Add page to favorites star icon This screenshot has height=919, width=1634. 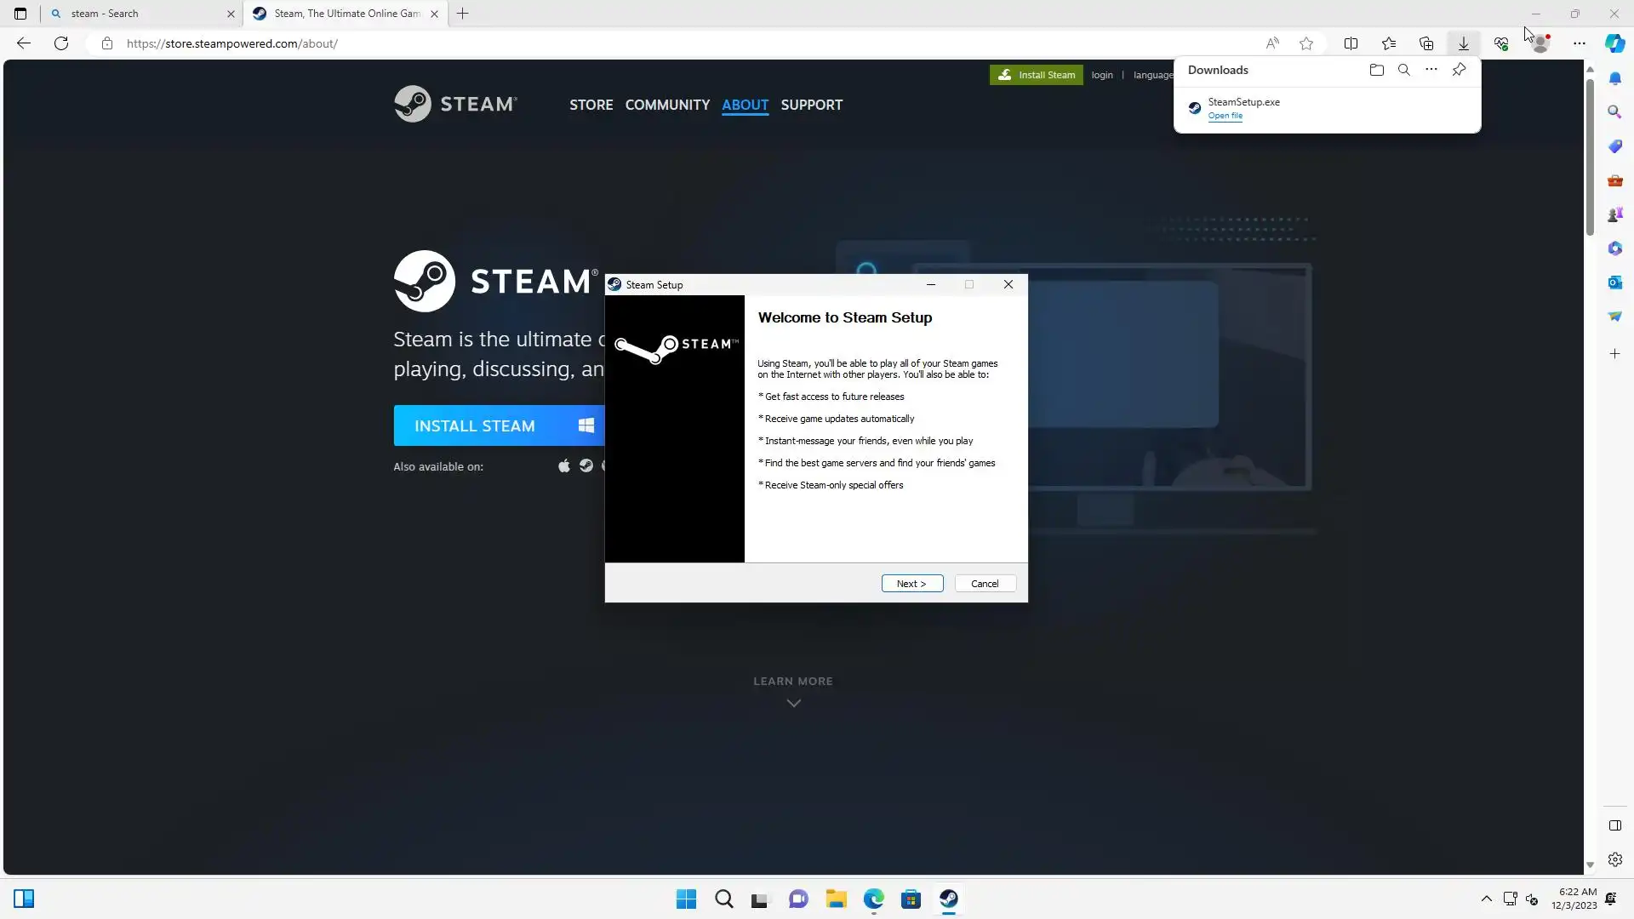point(1306,43)
